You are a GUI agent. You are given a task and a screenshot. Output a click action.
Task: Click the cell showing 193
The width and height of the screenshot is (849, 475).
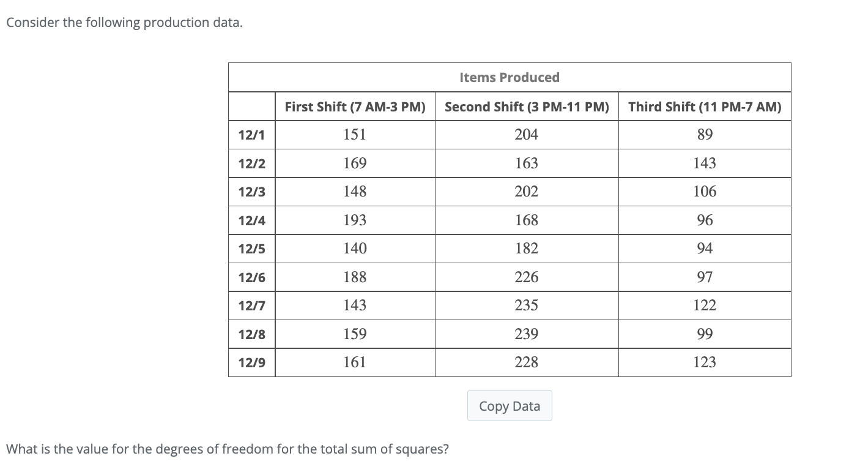[355, 220]
